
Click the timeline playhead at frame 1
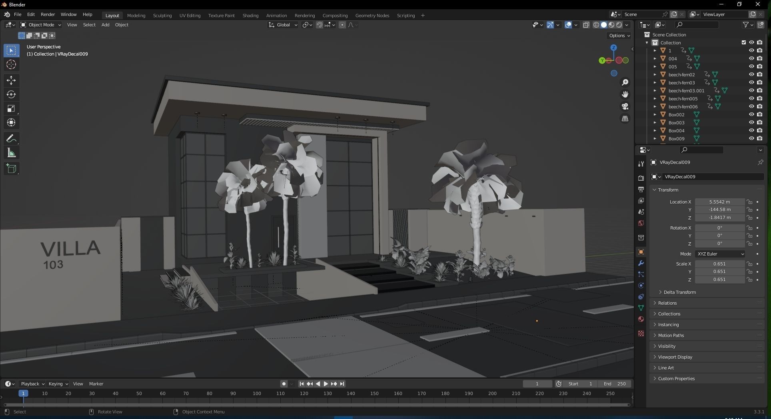point(23,393)
